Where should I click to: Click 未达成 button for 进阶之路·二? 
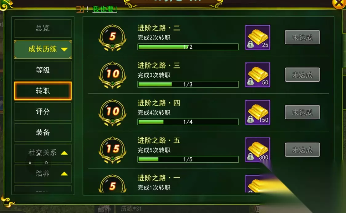click(302, 37)
